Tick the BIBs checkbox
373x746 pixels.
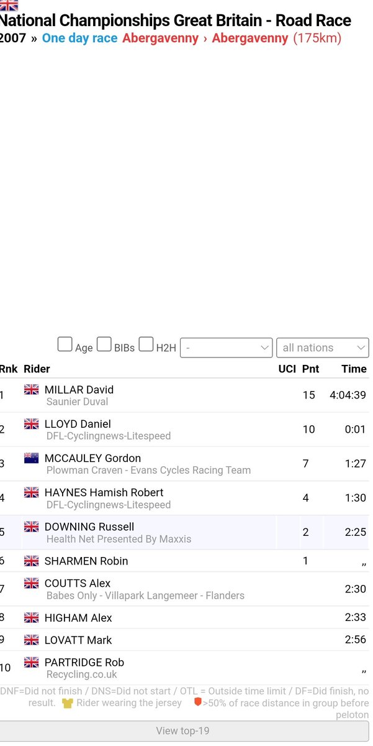point(104,344)
